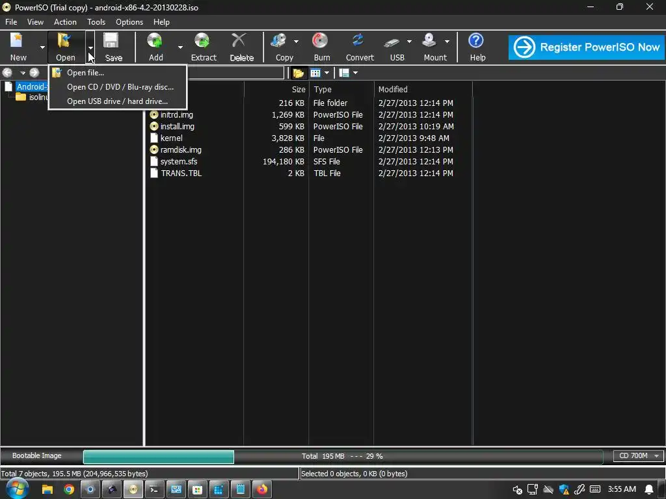Open the CD 700M media size dropdown
This screenshot has height=499, width=666.
[x=639, y=455]
